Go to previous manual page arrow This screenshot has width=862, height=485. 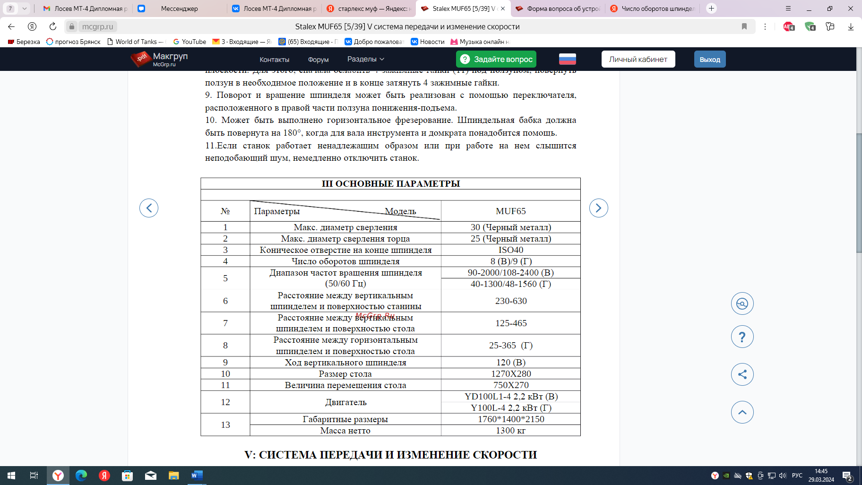(x=149, y=208)
